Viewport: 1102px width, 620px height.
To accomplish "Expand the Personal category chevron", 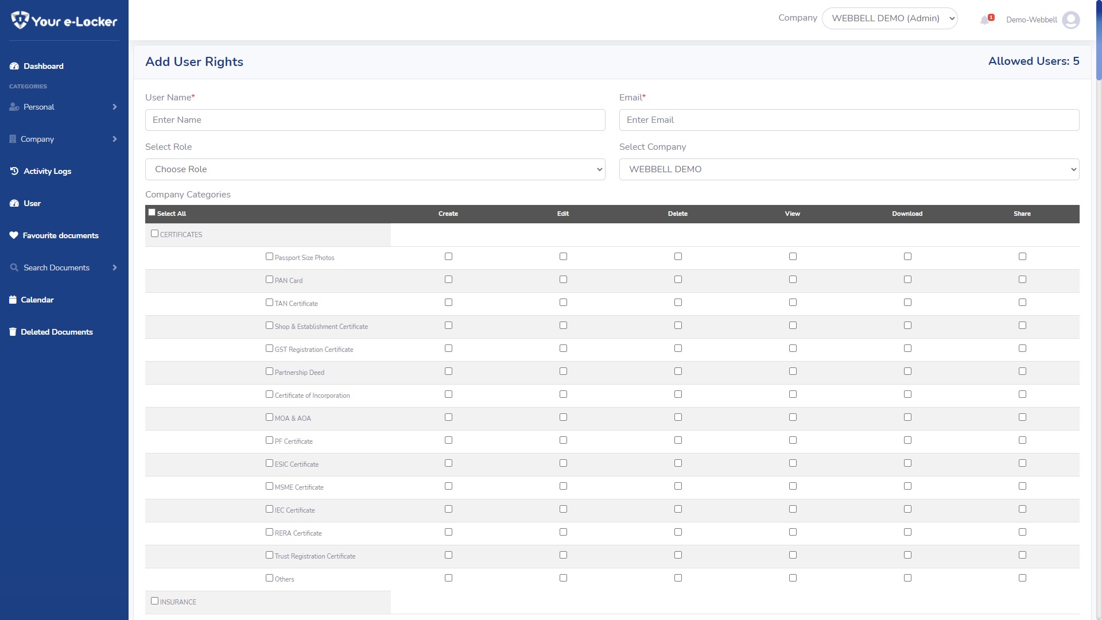I will point(115,107).
